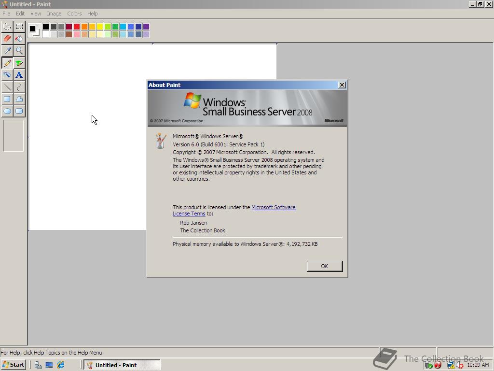Pick the lavender palette swatch

(x=146, y=34)
